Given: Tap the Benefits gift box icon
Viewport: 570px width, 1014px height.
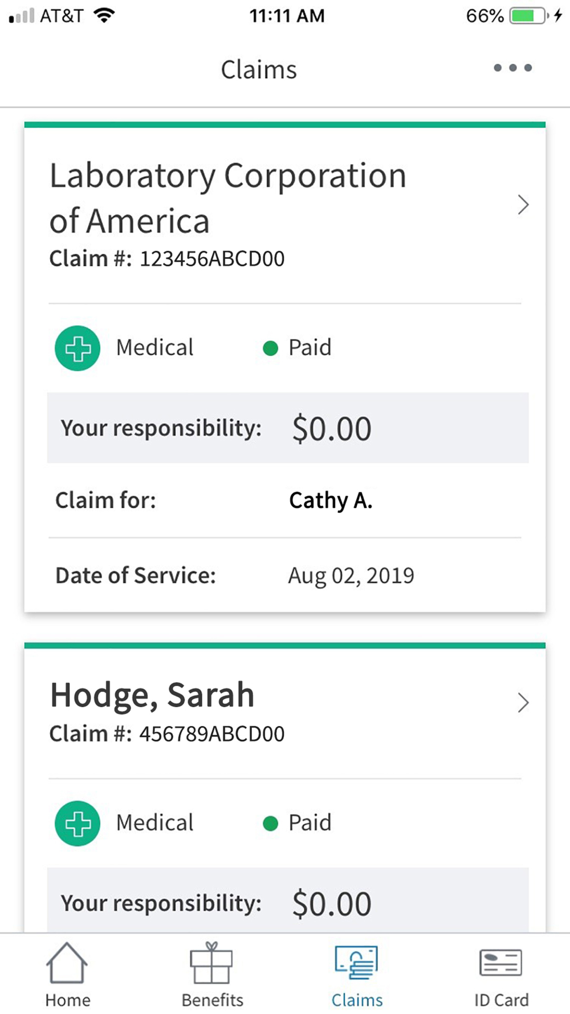Looking at the screenshot, I should click(x=211, y=963).
